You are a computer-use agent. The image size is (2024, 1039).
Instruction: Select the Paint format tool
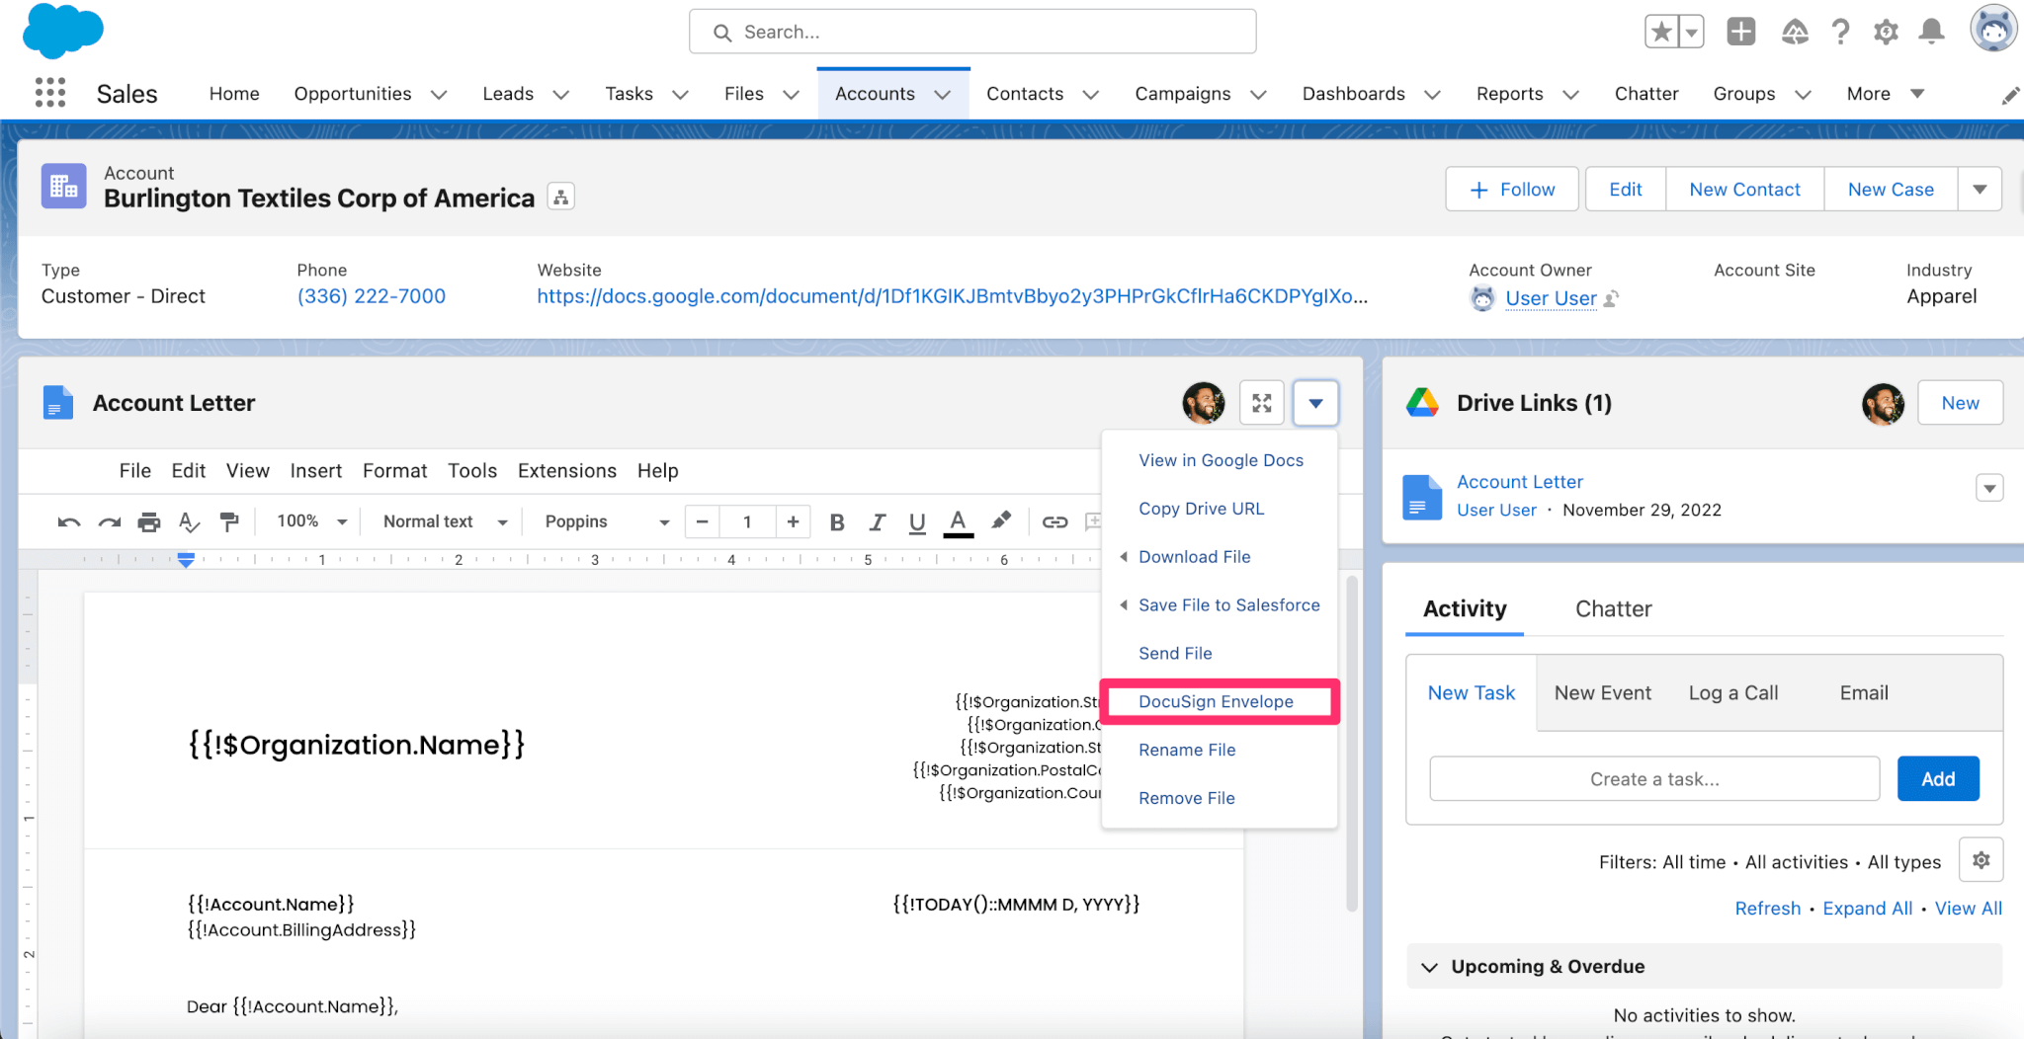click(x=229, y=521)
